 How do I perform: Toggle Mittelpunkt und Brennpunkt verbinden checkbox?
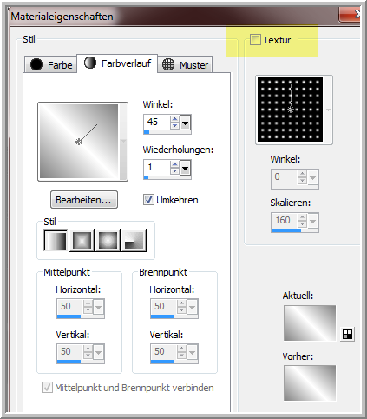pos(47,388)
